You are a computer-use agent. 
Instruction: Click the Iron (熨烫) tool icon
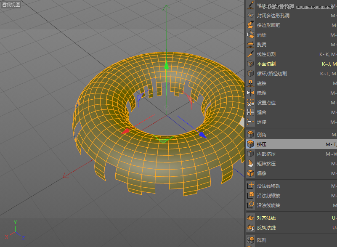250,45
